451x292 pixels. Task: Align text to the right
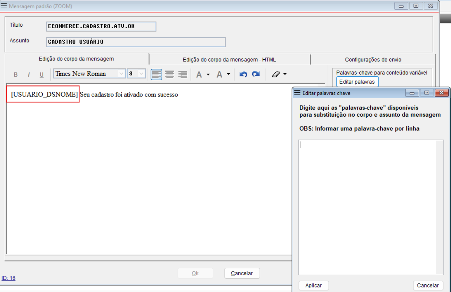(182, 74)
